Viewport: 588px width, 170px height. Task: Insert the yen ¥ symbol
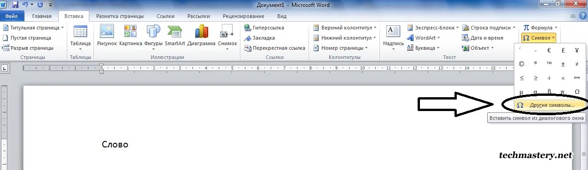[576, 50]
